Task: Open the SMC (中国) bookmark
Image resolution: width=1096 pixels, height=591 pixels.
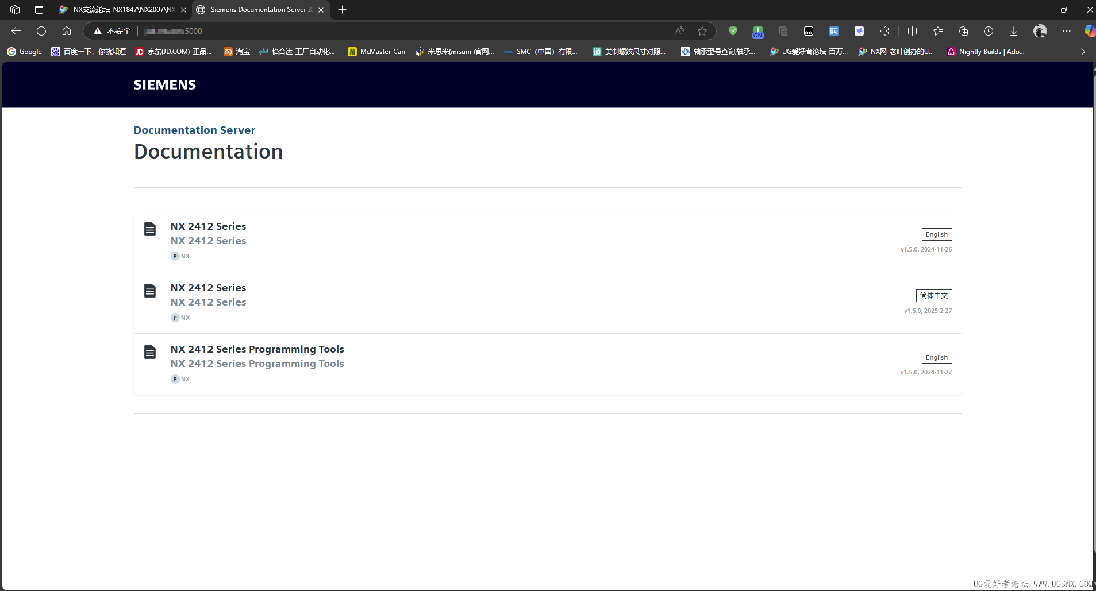Action: (x=541, y=52)
